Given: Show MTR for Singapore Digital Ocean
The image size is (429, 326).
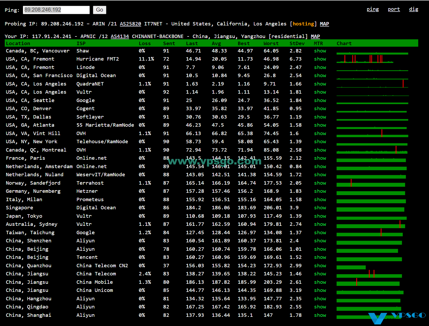Looking at the screenshot, I should (320, 208).
